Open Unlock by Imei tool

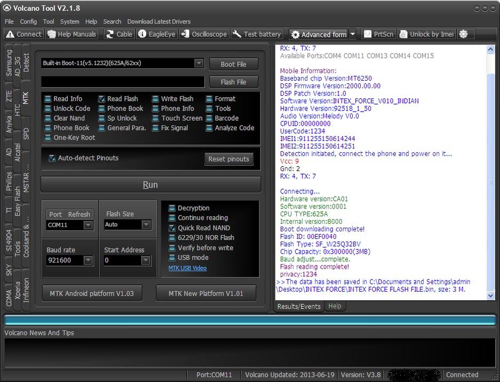[427, 34]
